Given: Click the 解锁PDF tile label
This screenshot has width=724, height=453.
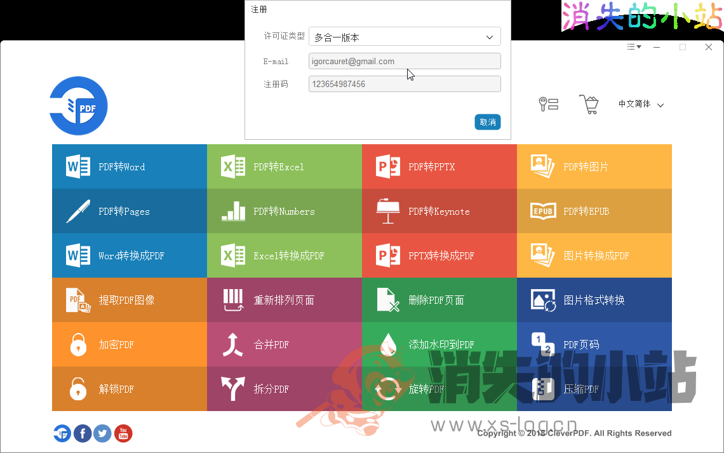Looking at the screenshot, I should pos(116,389).
